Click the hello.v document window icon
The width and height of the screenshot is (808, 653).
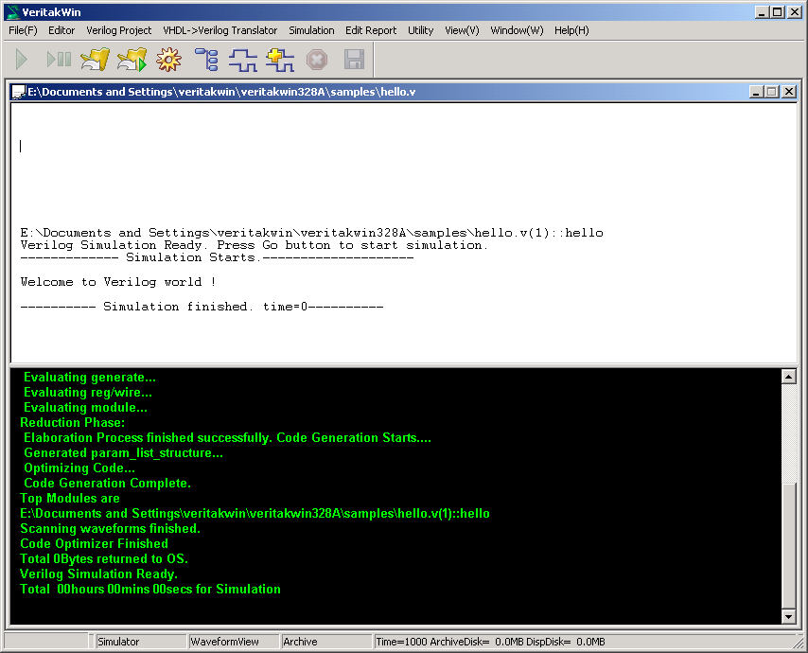(x=19, y=92)
